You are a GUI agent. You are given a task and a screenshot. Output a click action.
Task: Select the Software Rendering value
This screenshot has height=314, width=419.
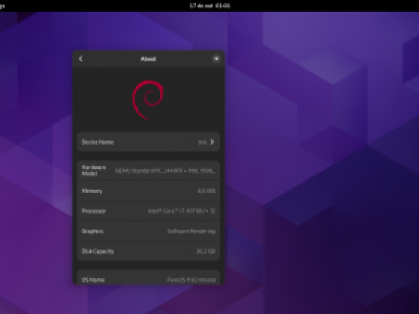(191, 231)
